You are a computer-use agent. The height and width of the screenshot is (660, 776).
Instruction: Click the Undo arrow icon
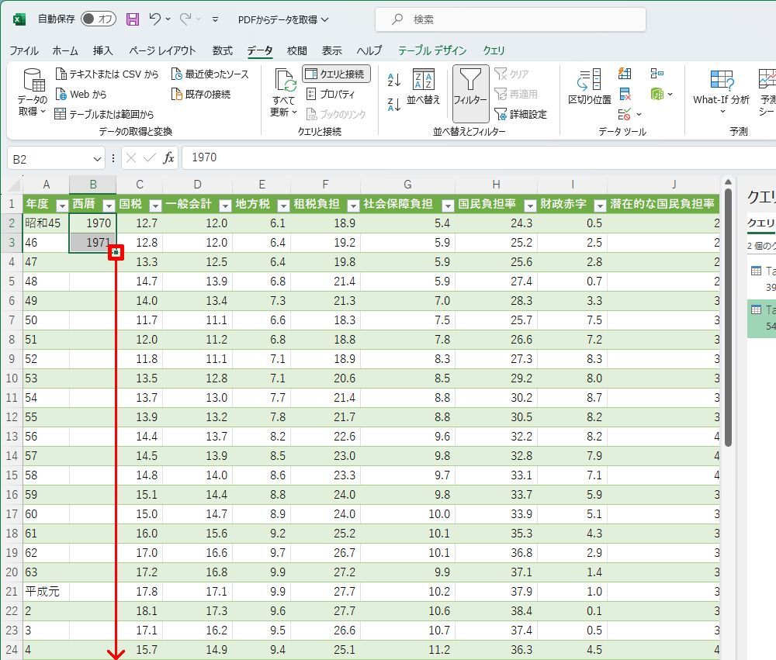click(x=155, y=19)
